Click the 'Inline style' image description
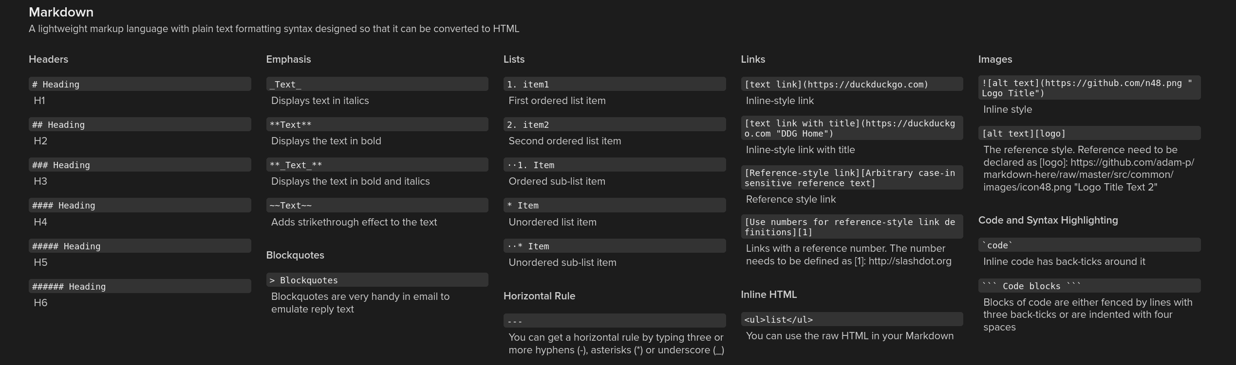 pyautogui.click(x=1007, y=109)
